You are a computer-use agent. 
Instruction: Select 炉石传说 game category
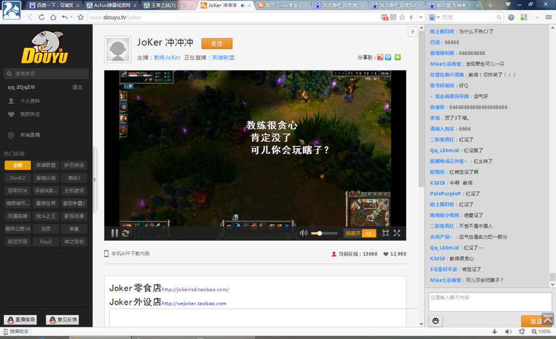click(74, 165)
